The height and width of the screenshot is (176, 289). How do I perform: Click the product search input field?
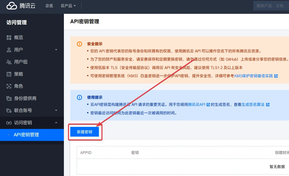coord(271,6)
